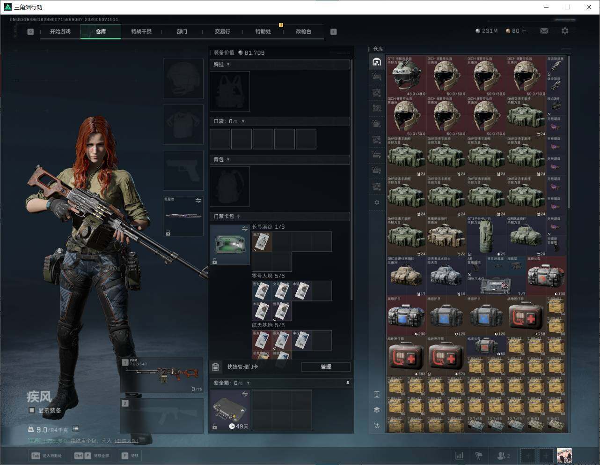Open the player avatar in bottom corner

pyautogui.click(x=564, y=456)
